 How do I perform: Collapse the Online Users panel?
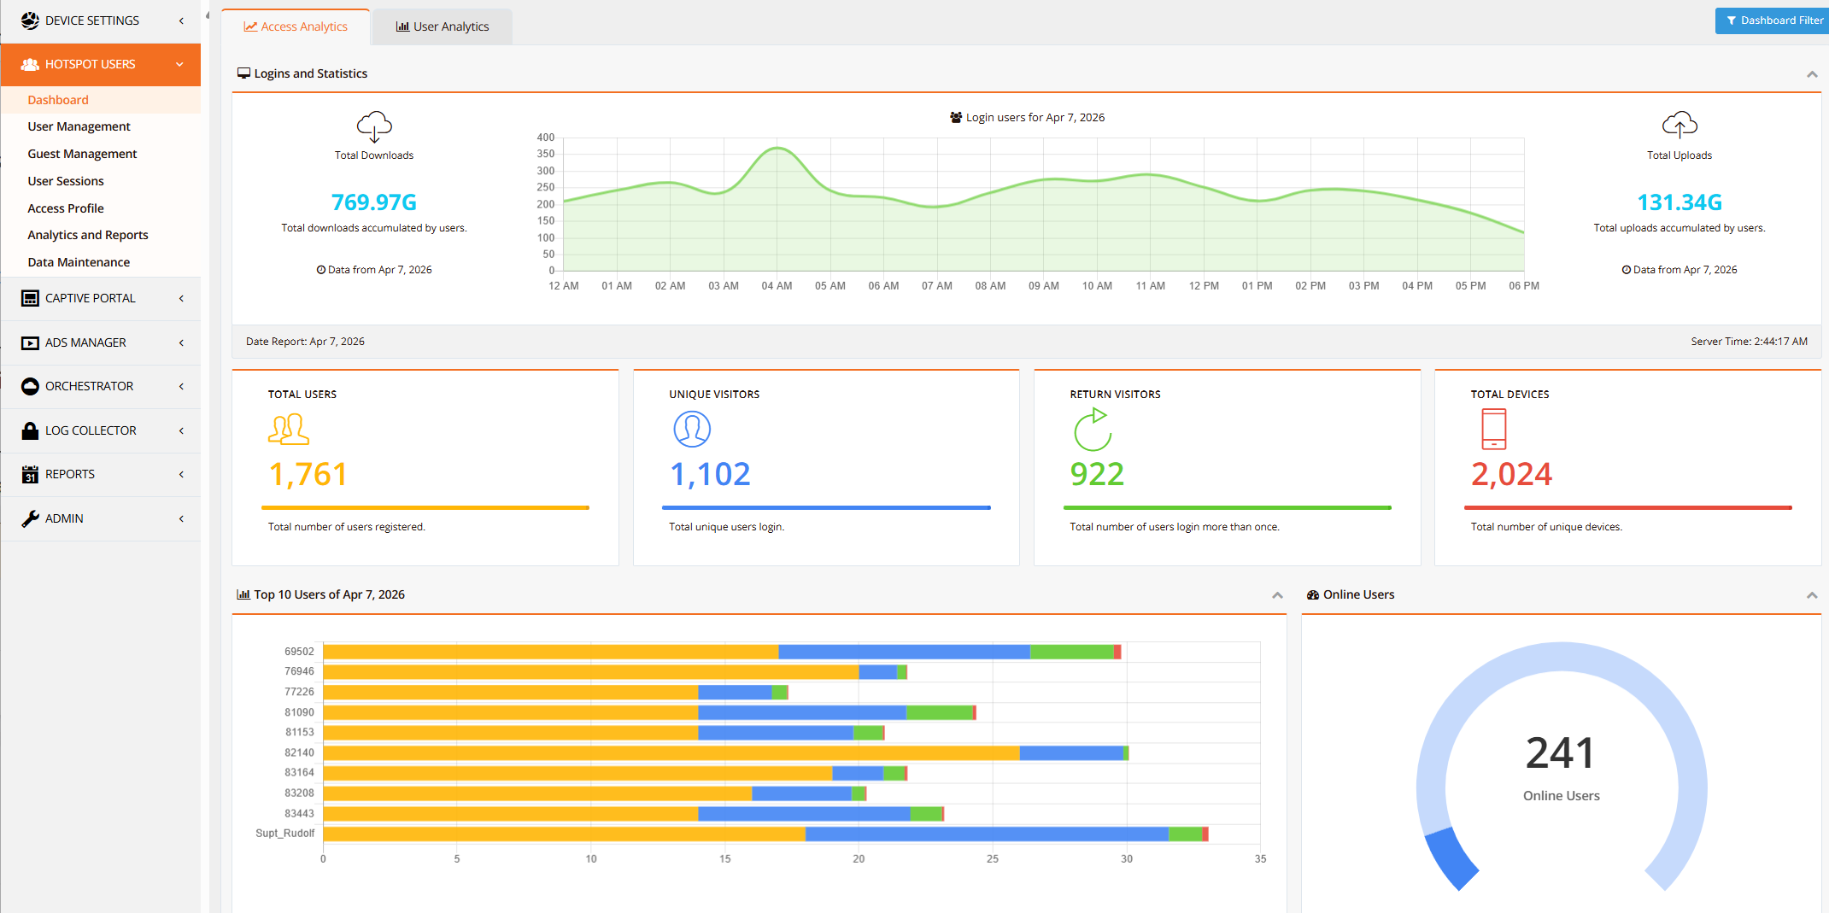click(x=1811, y=595)
